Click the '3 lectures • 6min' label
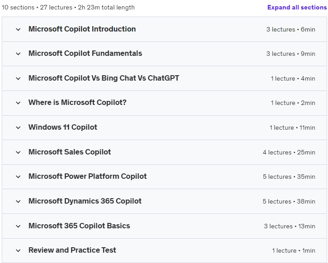The width and height of the screenshot is (328, 263). (291, 29)
